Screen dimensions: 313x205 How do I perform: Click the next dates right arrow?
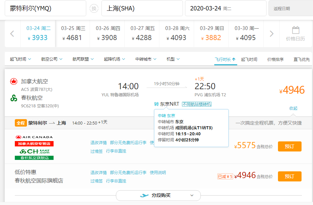pos(272,34)
